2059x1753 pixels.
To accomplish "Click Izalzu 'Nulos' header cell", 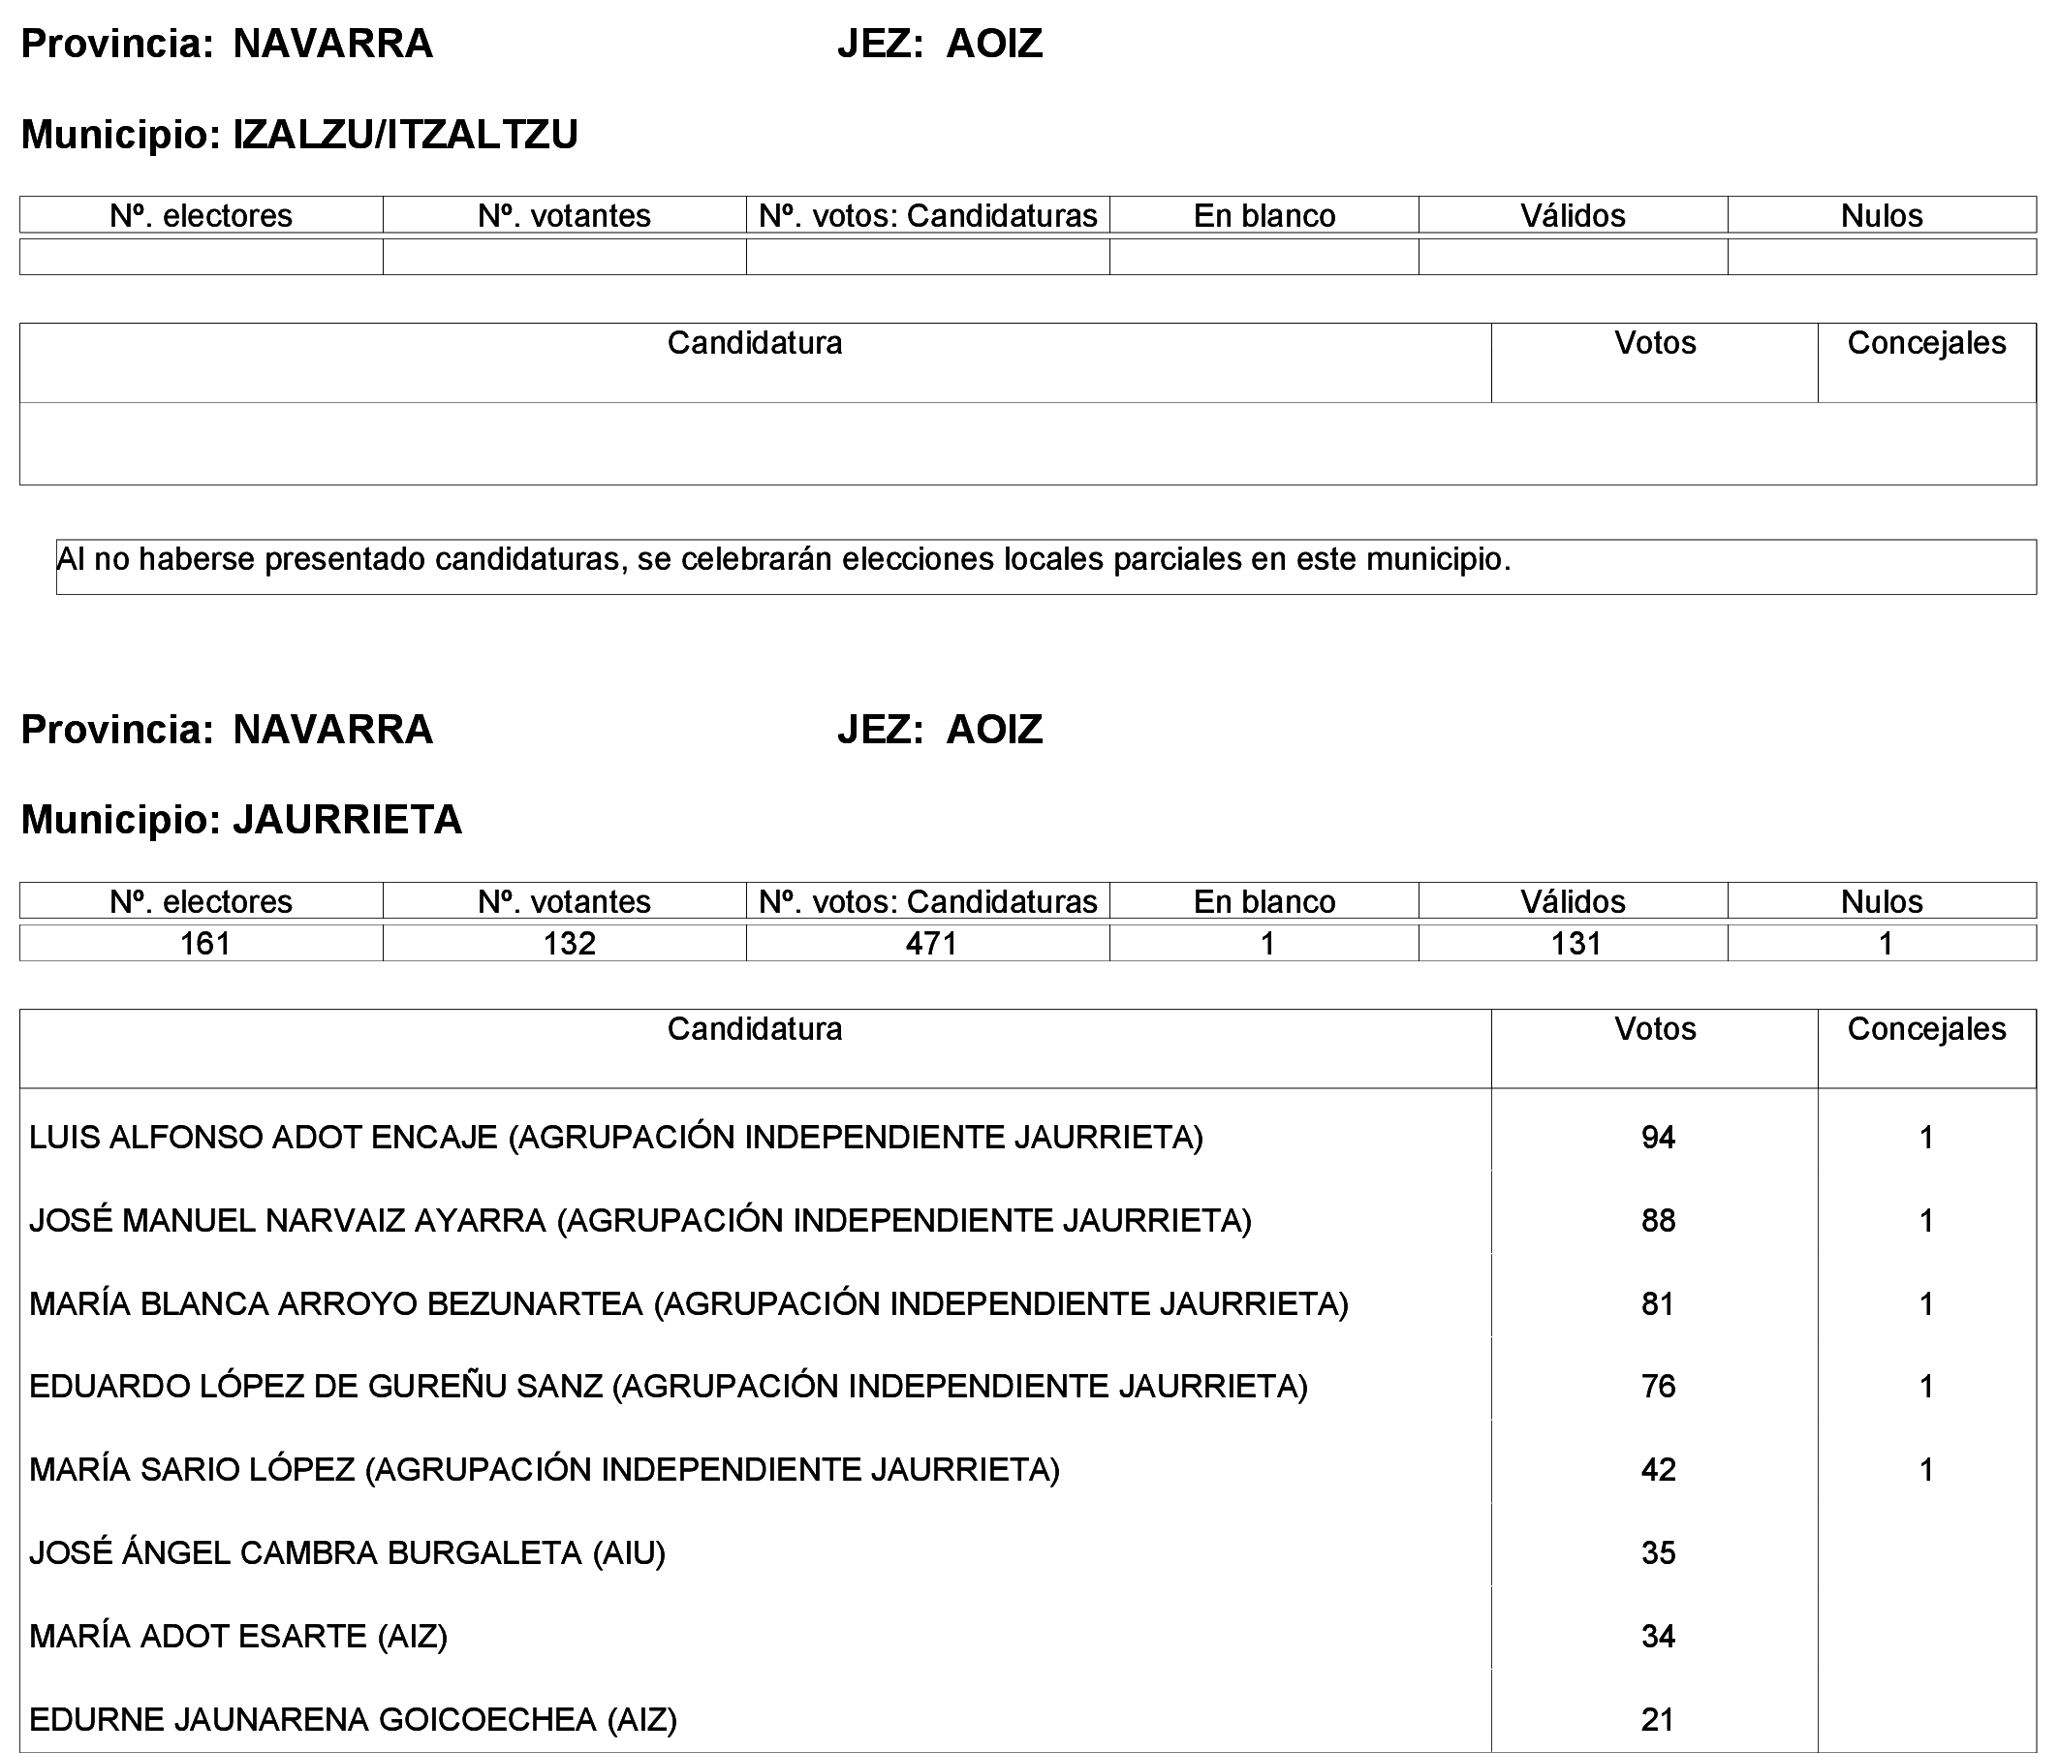I will (x=1882, y=216).
